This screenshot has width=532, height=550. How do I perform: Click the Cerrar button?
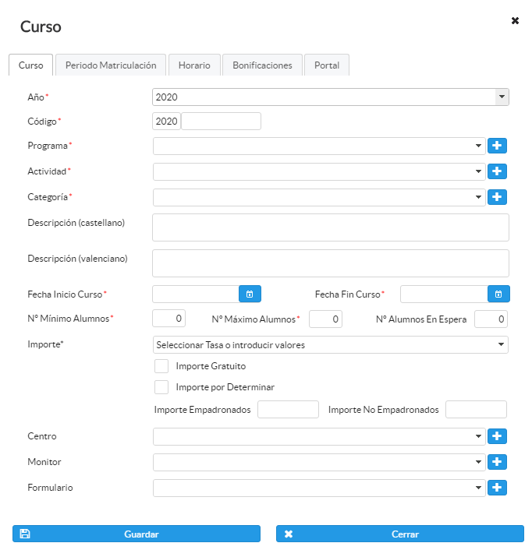point(399,534)
